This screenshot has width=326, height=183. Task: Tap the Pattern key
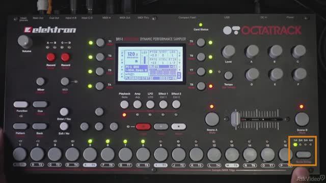[x=20, y=126]
